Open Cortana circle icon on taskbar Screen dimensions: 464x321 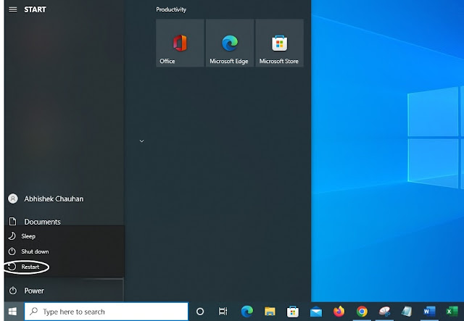[x=200, y=312]
